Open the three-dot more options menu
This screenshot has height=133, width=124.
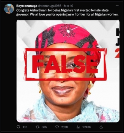(x=117, y=6)
